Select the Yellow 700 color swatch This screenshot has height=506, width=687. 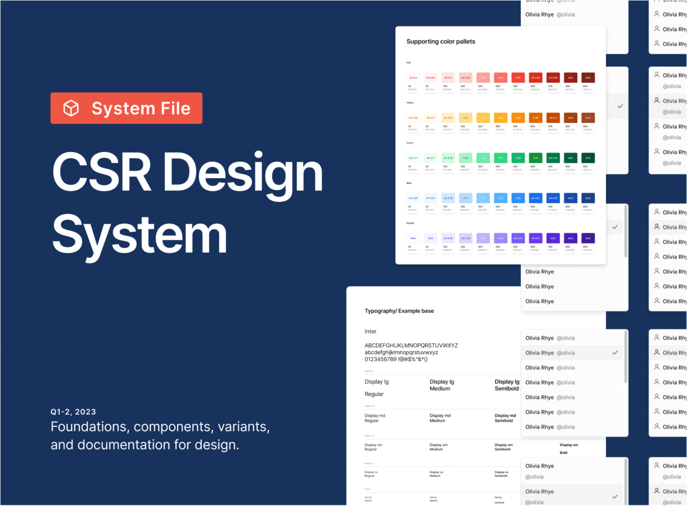[x=553, y=118]
